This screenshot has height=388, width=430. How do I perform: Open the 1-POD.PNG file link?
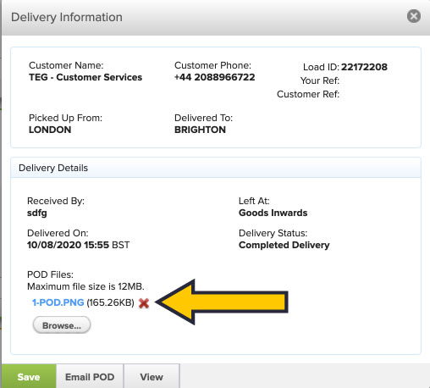click(x=58, y=302)
